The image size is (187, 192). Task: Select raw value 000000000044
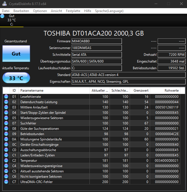[x=167, y=102]
